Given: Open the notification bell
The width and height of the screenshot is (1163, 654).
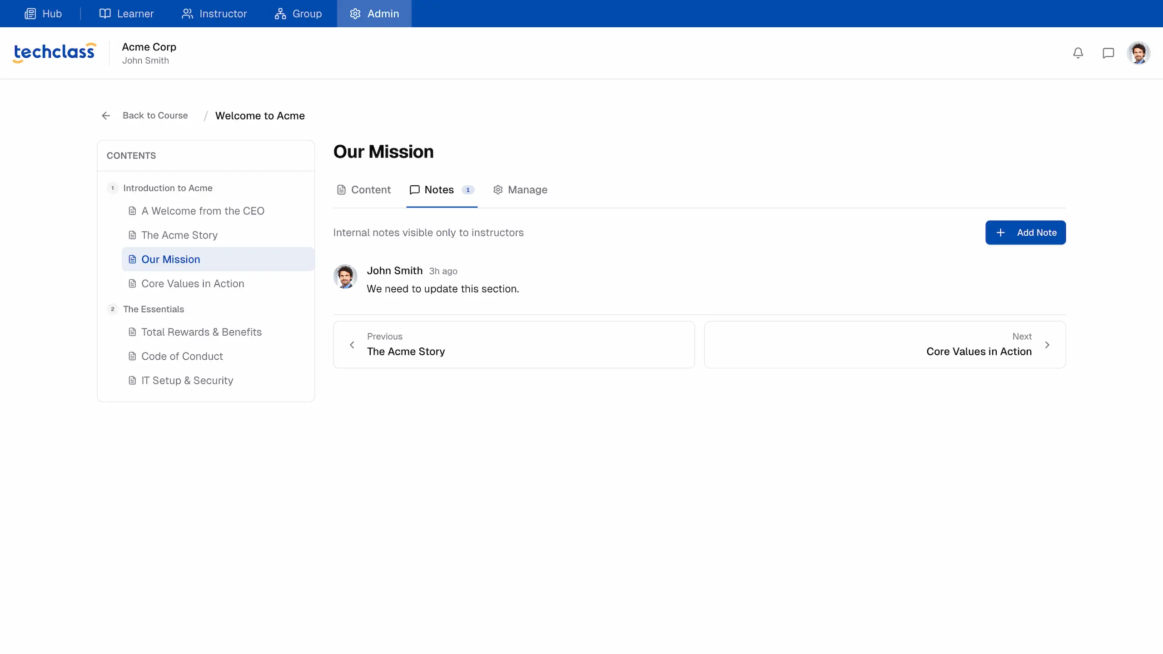Looking at the screenshot, I should 1079,53.
